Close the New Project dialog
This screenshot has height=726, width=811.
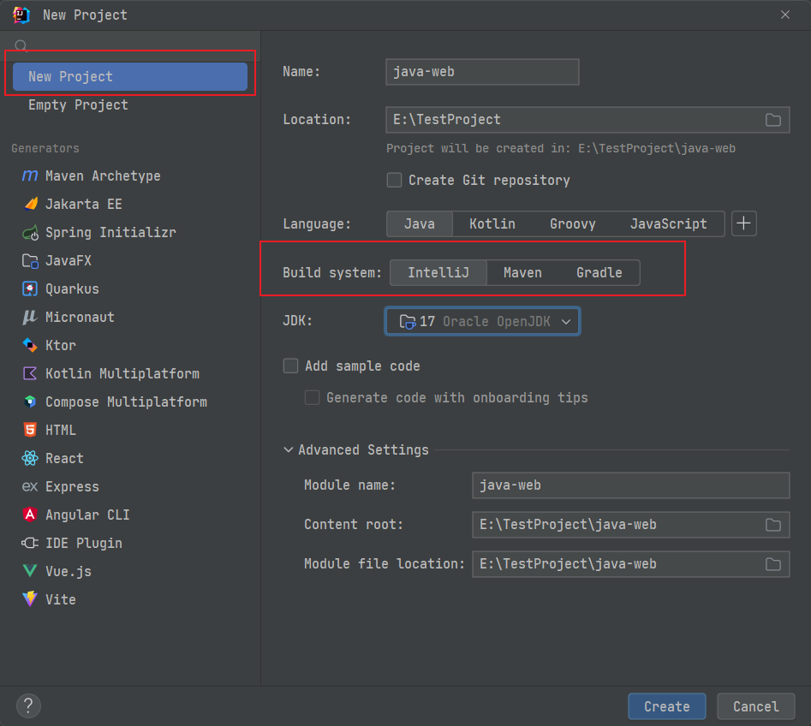point(784,15)
